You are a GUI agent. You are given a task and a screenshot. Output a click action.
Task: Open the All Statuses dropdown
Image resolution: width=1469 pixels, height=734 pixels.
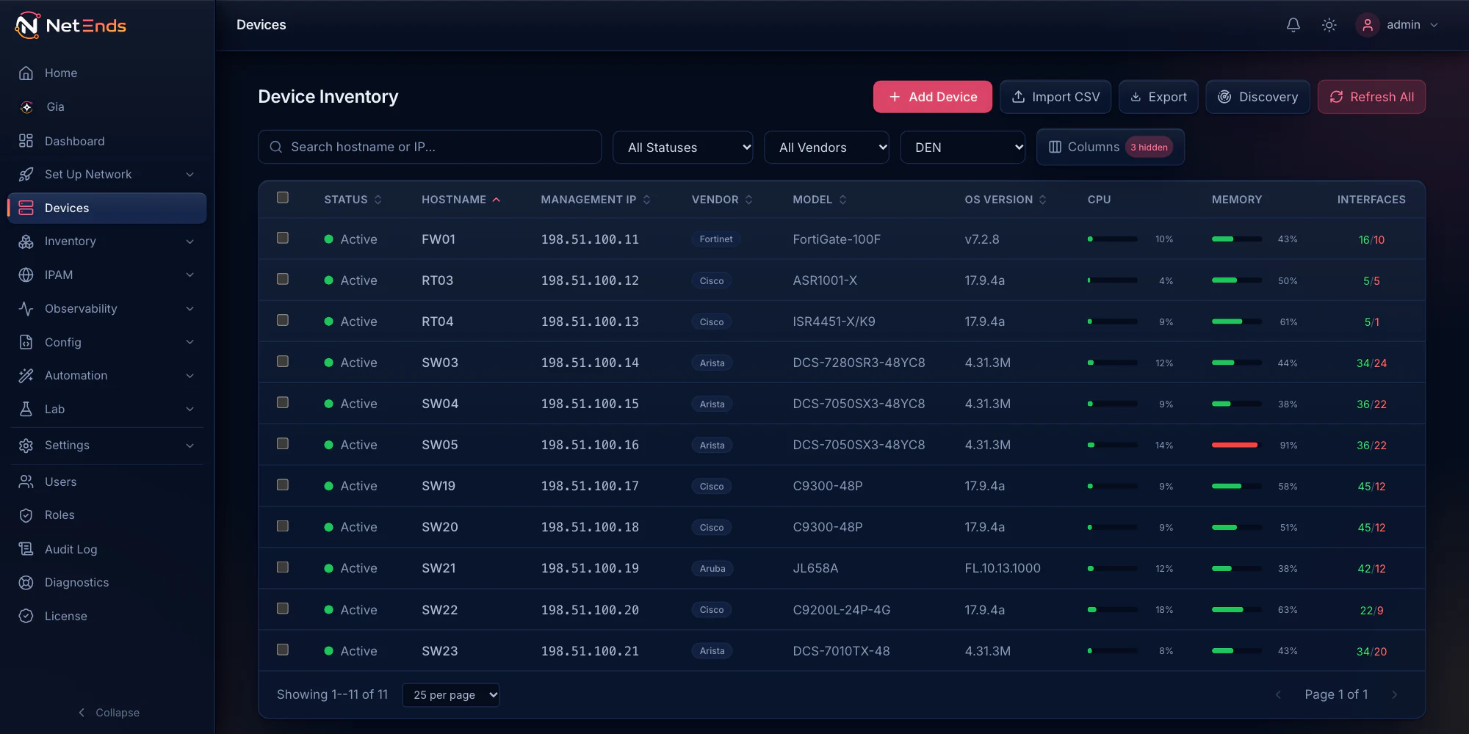click(x=683, y=148)
